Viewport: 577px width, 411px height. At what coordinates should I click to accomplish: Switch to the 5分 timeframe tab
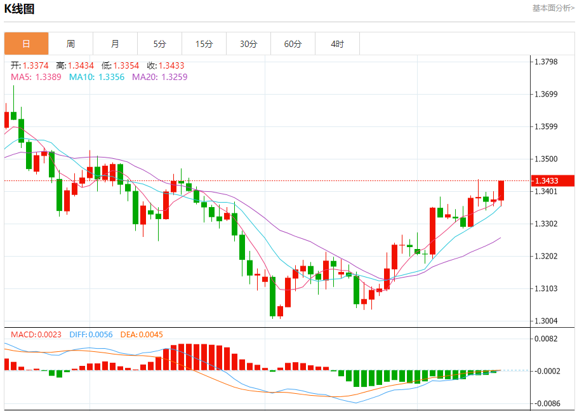[x=159, y=44]
